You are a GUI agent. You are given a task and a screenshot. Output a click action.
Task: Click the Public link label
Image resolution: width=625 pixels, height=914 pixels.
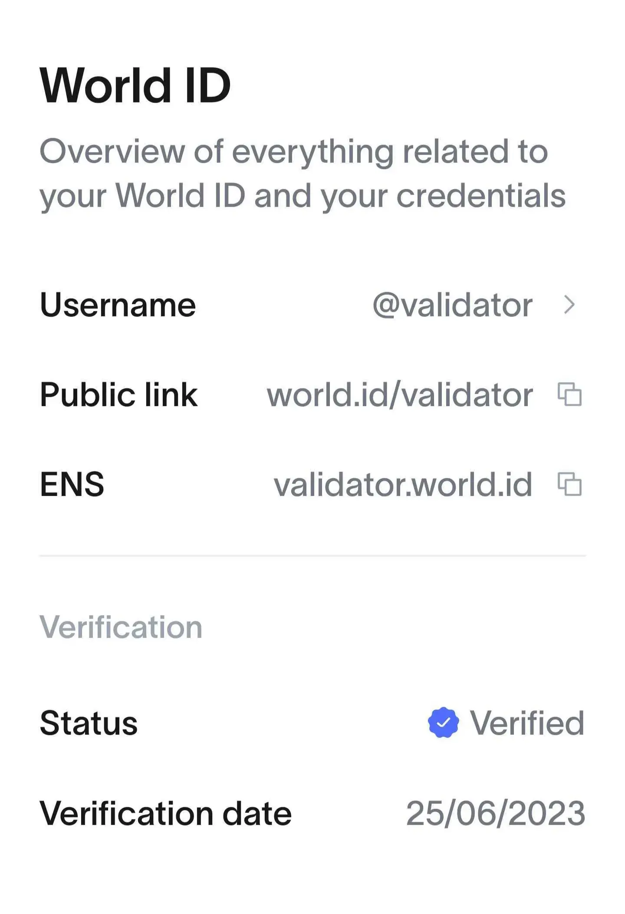click(x=118, y=395)
